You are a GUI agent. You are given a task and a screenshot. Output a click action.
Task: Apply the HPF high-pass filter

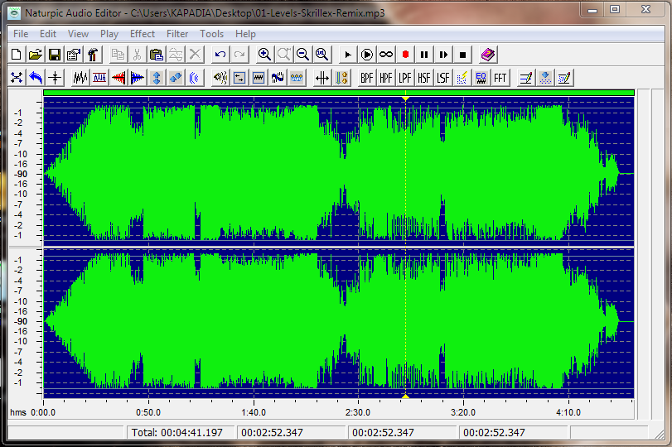click(x=385, y=78)
